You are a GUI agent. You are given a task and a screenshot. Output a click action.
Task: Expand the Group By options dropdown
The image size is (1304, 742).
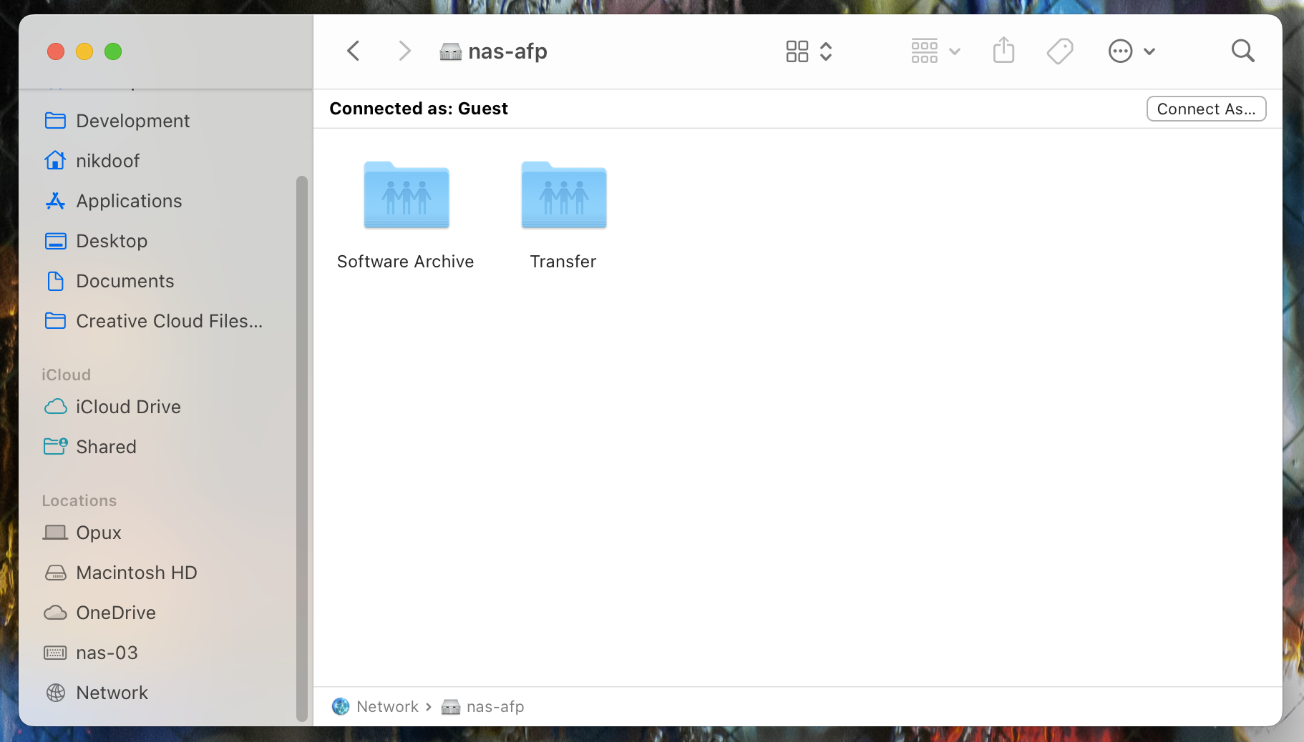pos(935,51)
